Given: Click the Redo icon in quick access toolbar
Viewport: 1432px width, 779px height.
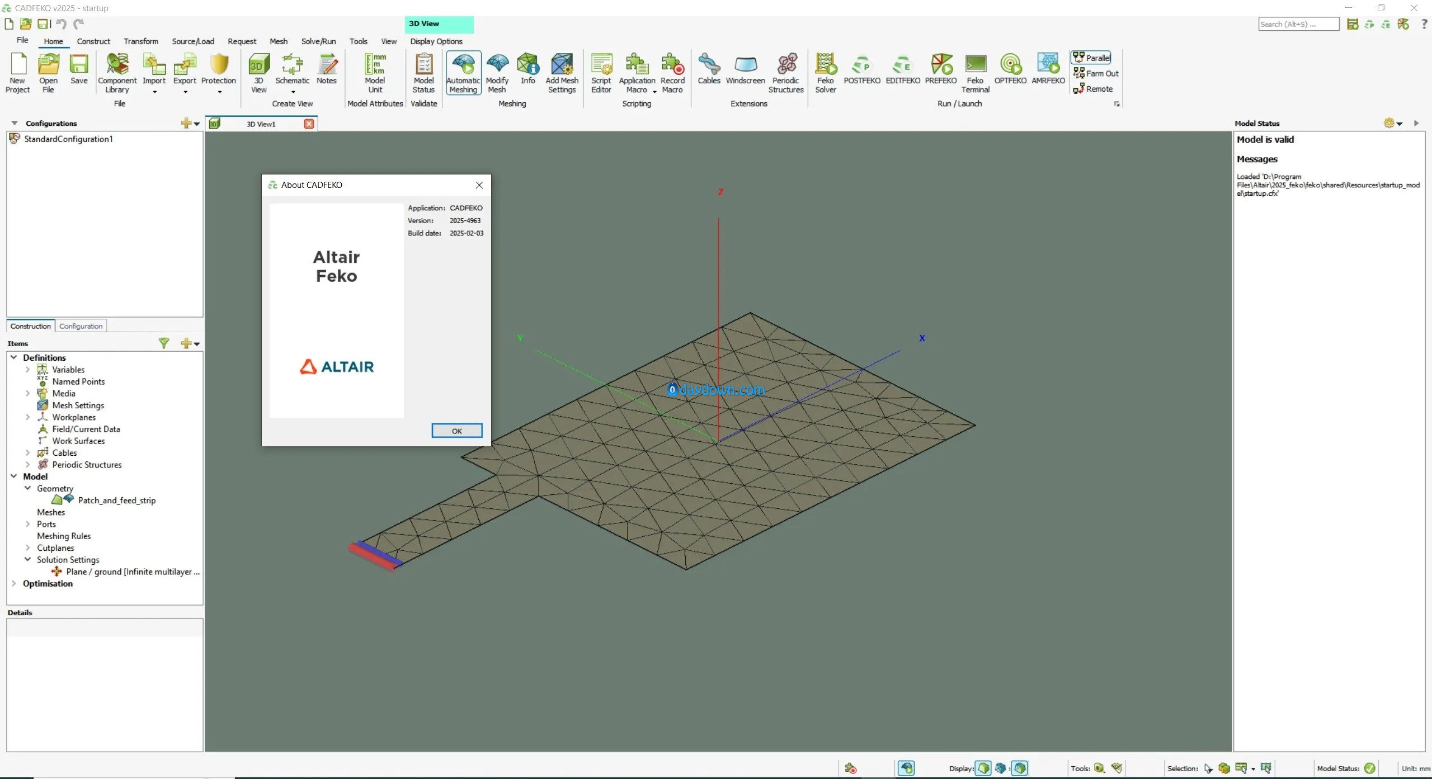Looking at the screenshot, I should 79,24.
